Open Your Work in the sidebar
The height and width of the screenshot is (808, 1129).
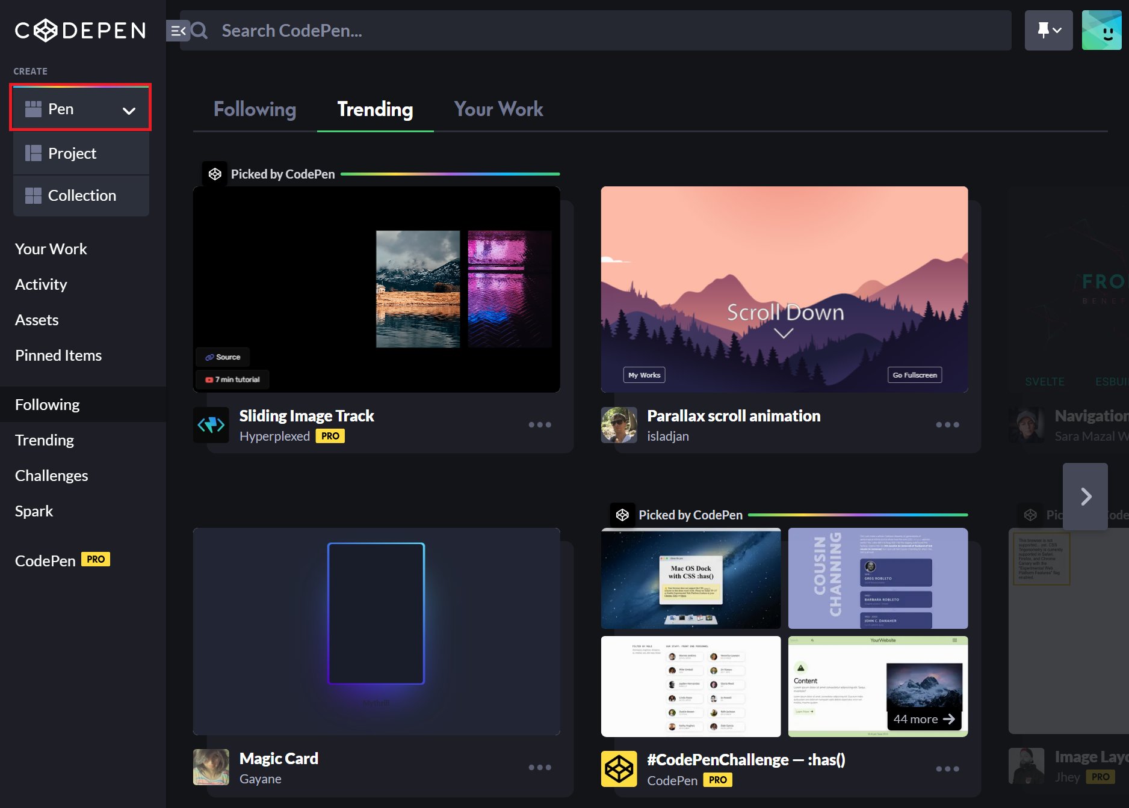pos(51,249)
